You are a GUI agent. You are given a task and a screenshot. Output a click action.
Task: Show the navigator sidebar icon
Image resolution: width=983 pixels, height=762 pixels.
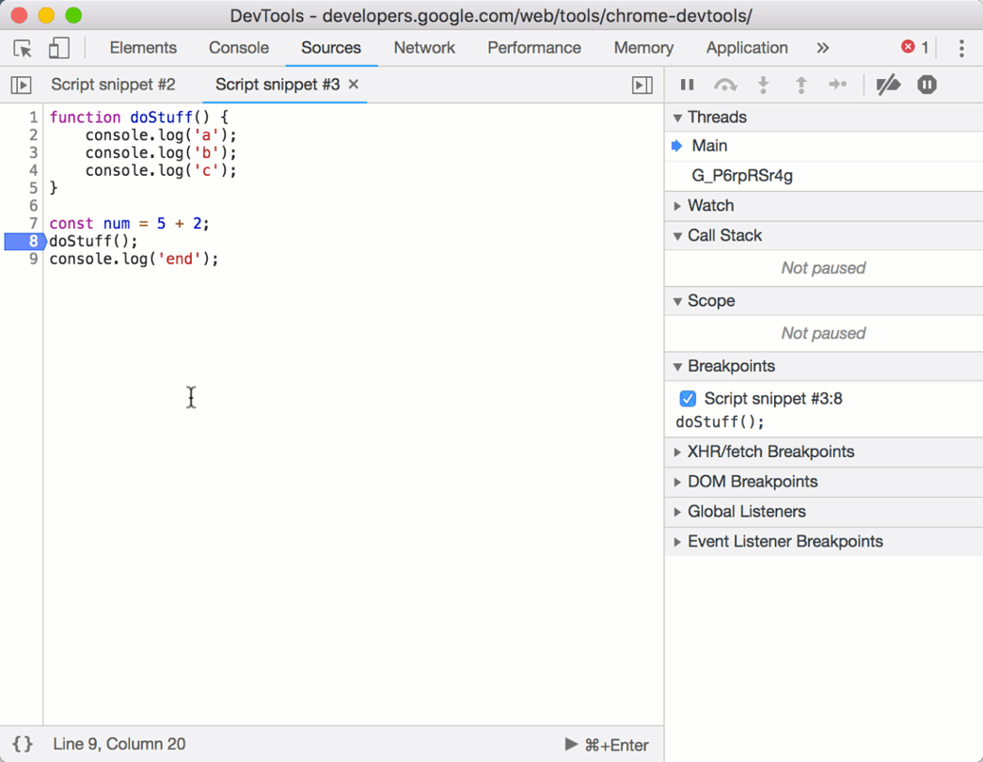pos(21,85)
